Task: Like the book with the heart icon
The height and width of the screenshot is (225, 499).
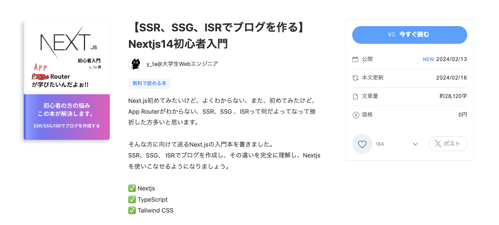Action: (x=362, y=144)
